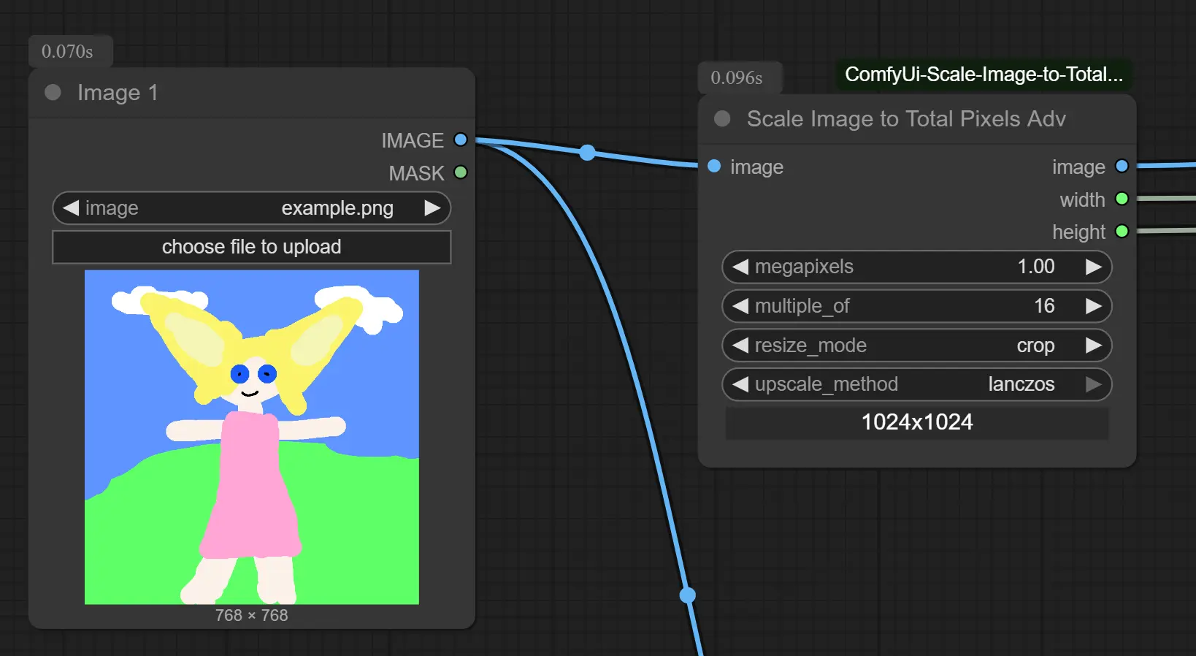Click the image input port on Scale node
This screenshot has width=1196, height=656.
714,167
